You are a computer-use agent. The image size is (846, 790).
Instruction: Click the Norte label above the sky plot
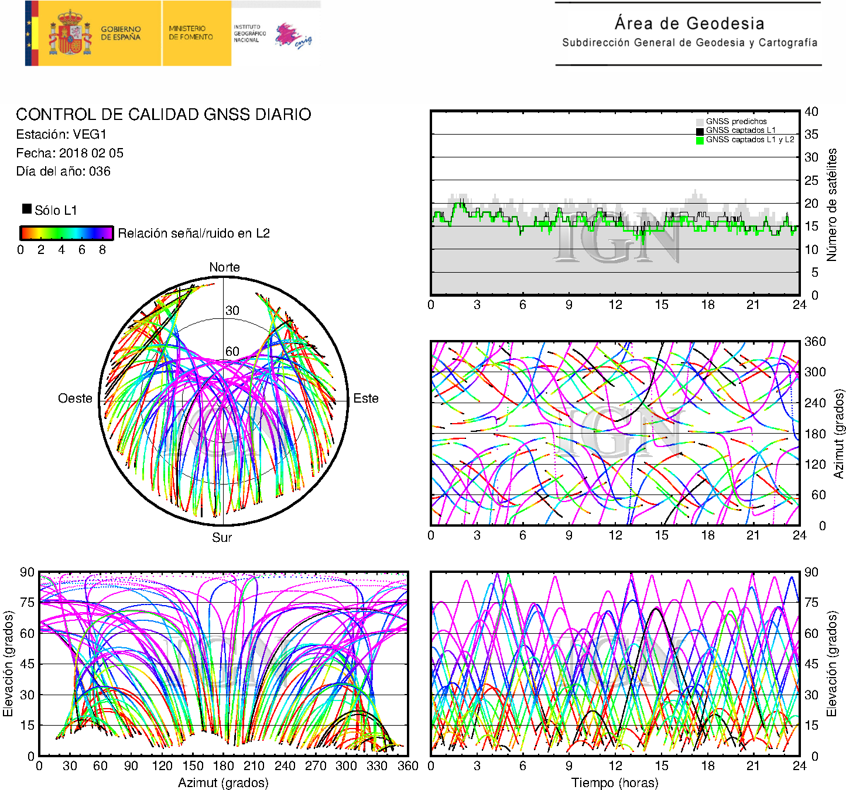[224, 267]
